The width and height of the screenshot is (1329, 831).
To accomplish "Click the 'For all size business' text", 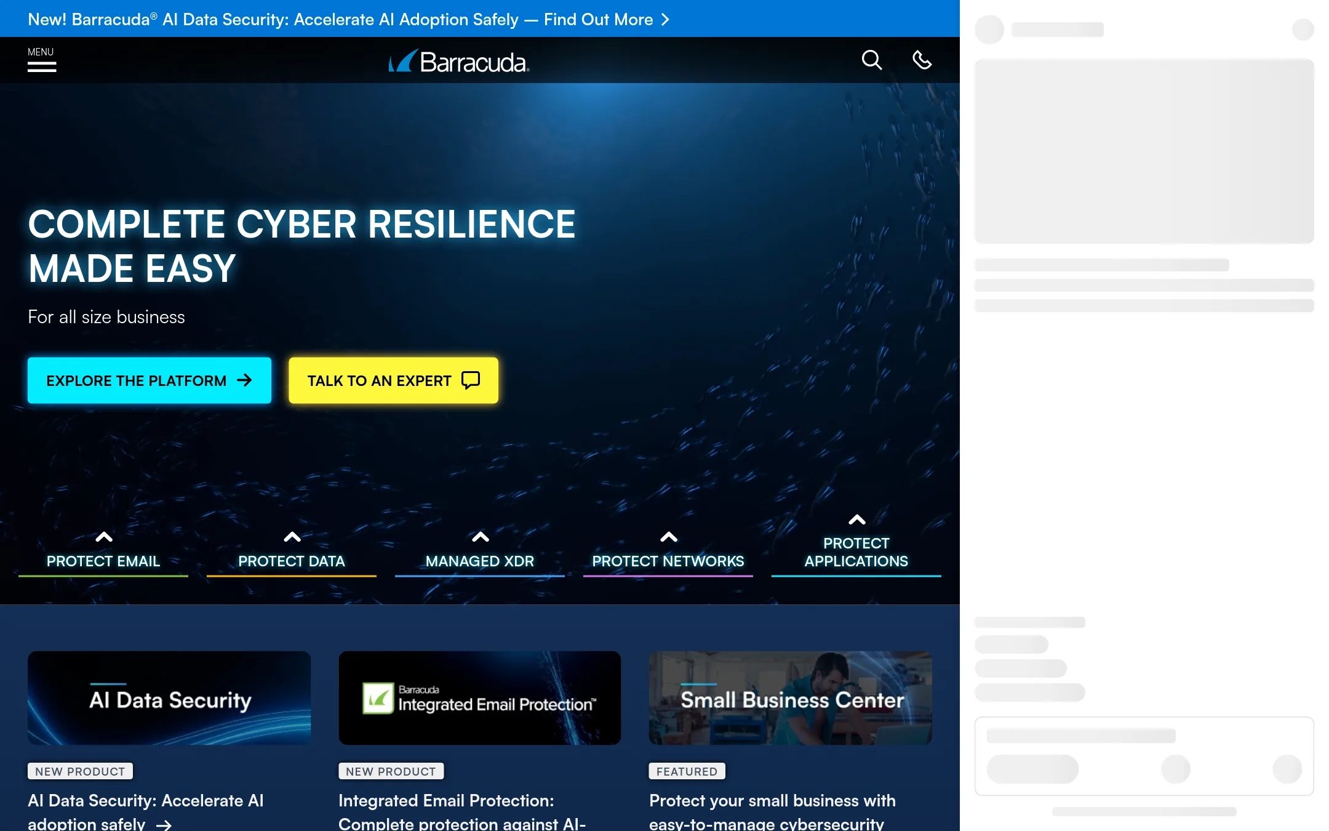I will [x=106, y=317].
